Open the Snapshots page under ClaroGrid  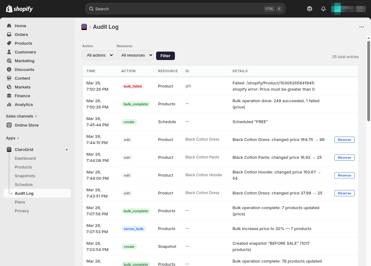pos(25,176)
